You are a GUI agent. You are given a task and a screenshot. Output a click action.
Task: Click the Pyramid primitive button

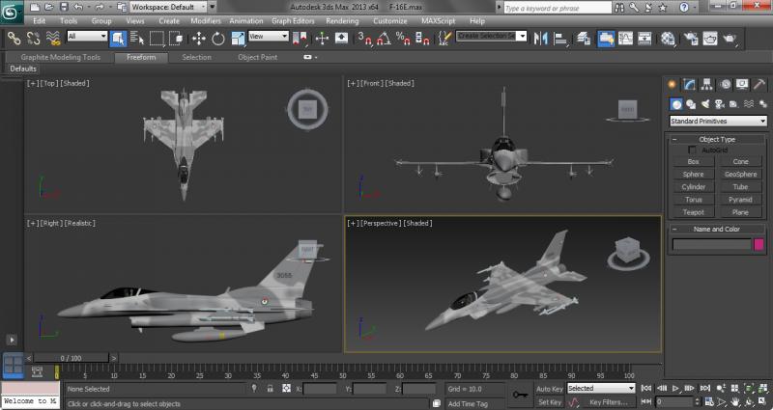(x=740, y=200)
